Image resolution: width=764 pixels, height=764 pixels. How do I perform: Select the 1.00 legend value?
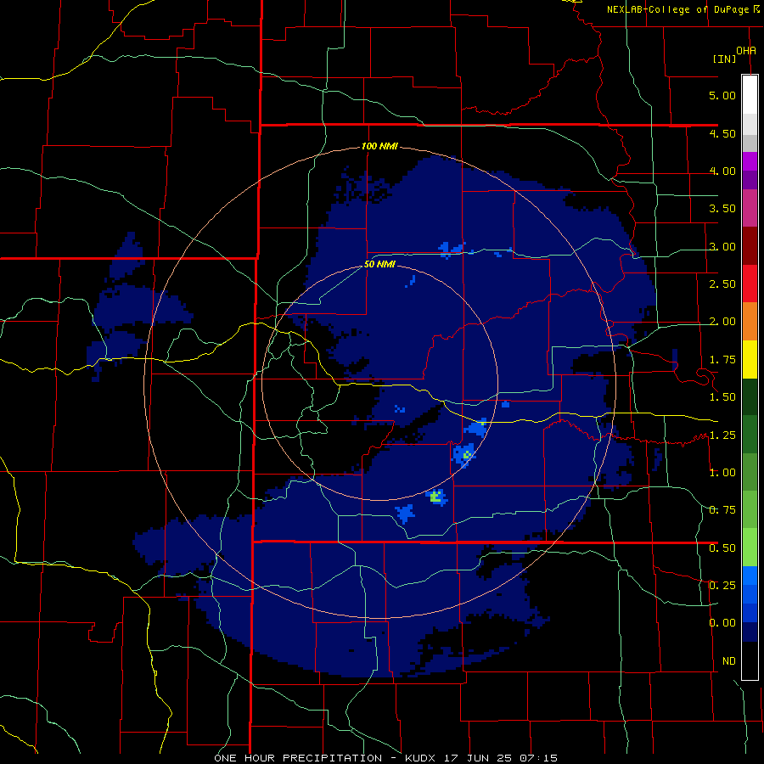point(722,473)
